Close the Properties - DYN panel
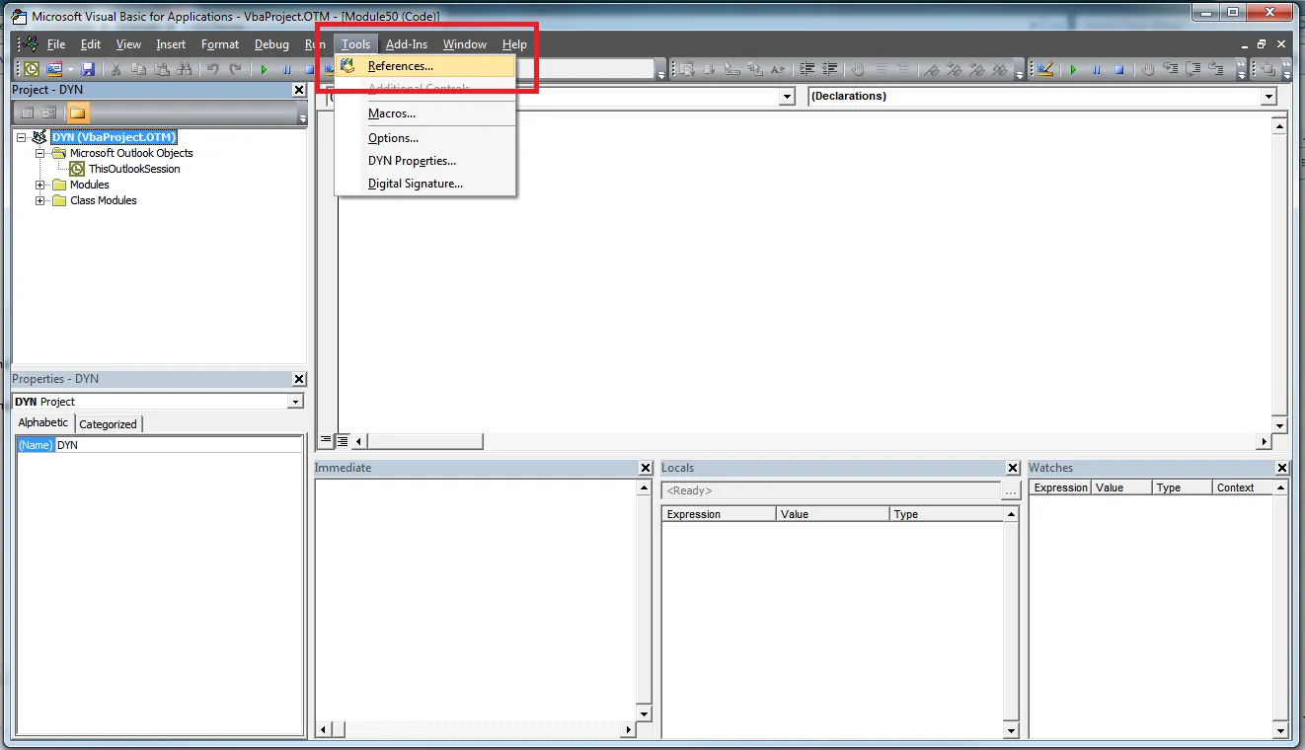 299,379
